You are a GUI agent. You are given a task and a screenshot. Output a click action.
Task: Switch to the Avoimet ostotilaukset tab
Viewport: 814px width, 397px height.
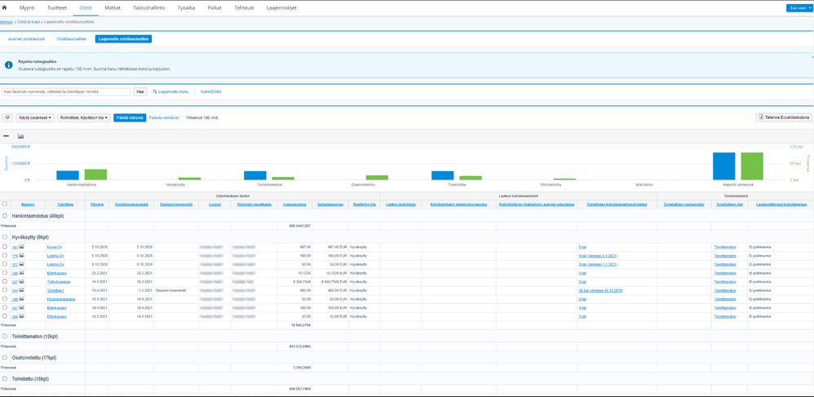coord(26,39)
